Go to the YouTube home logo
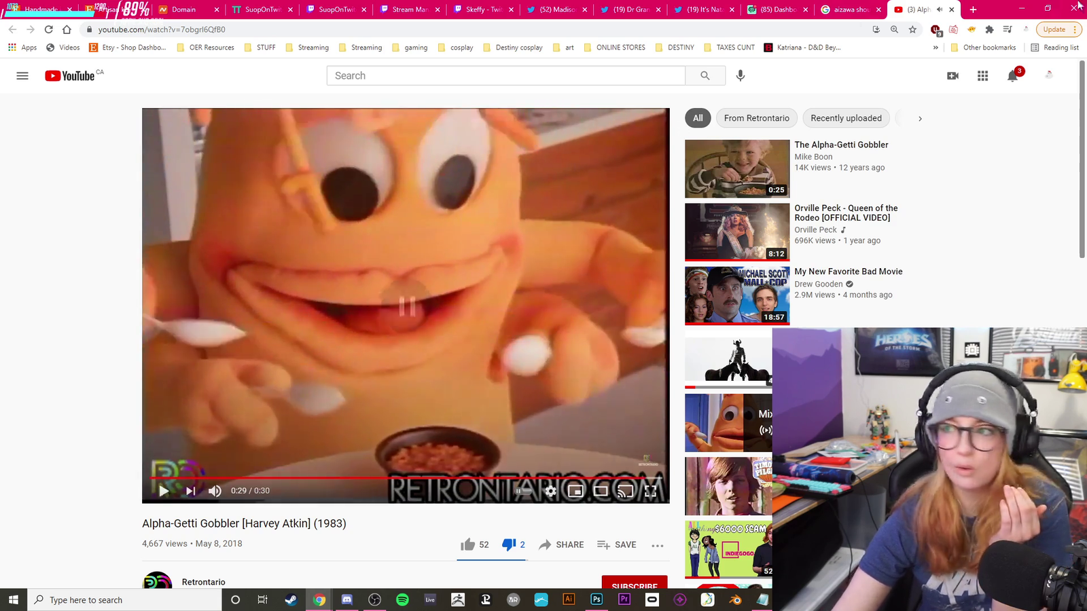 (x=70, y=76)
